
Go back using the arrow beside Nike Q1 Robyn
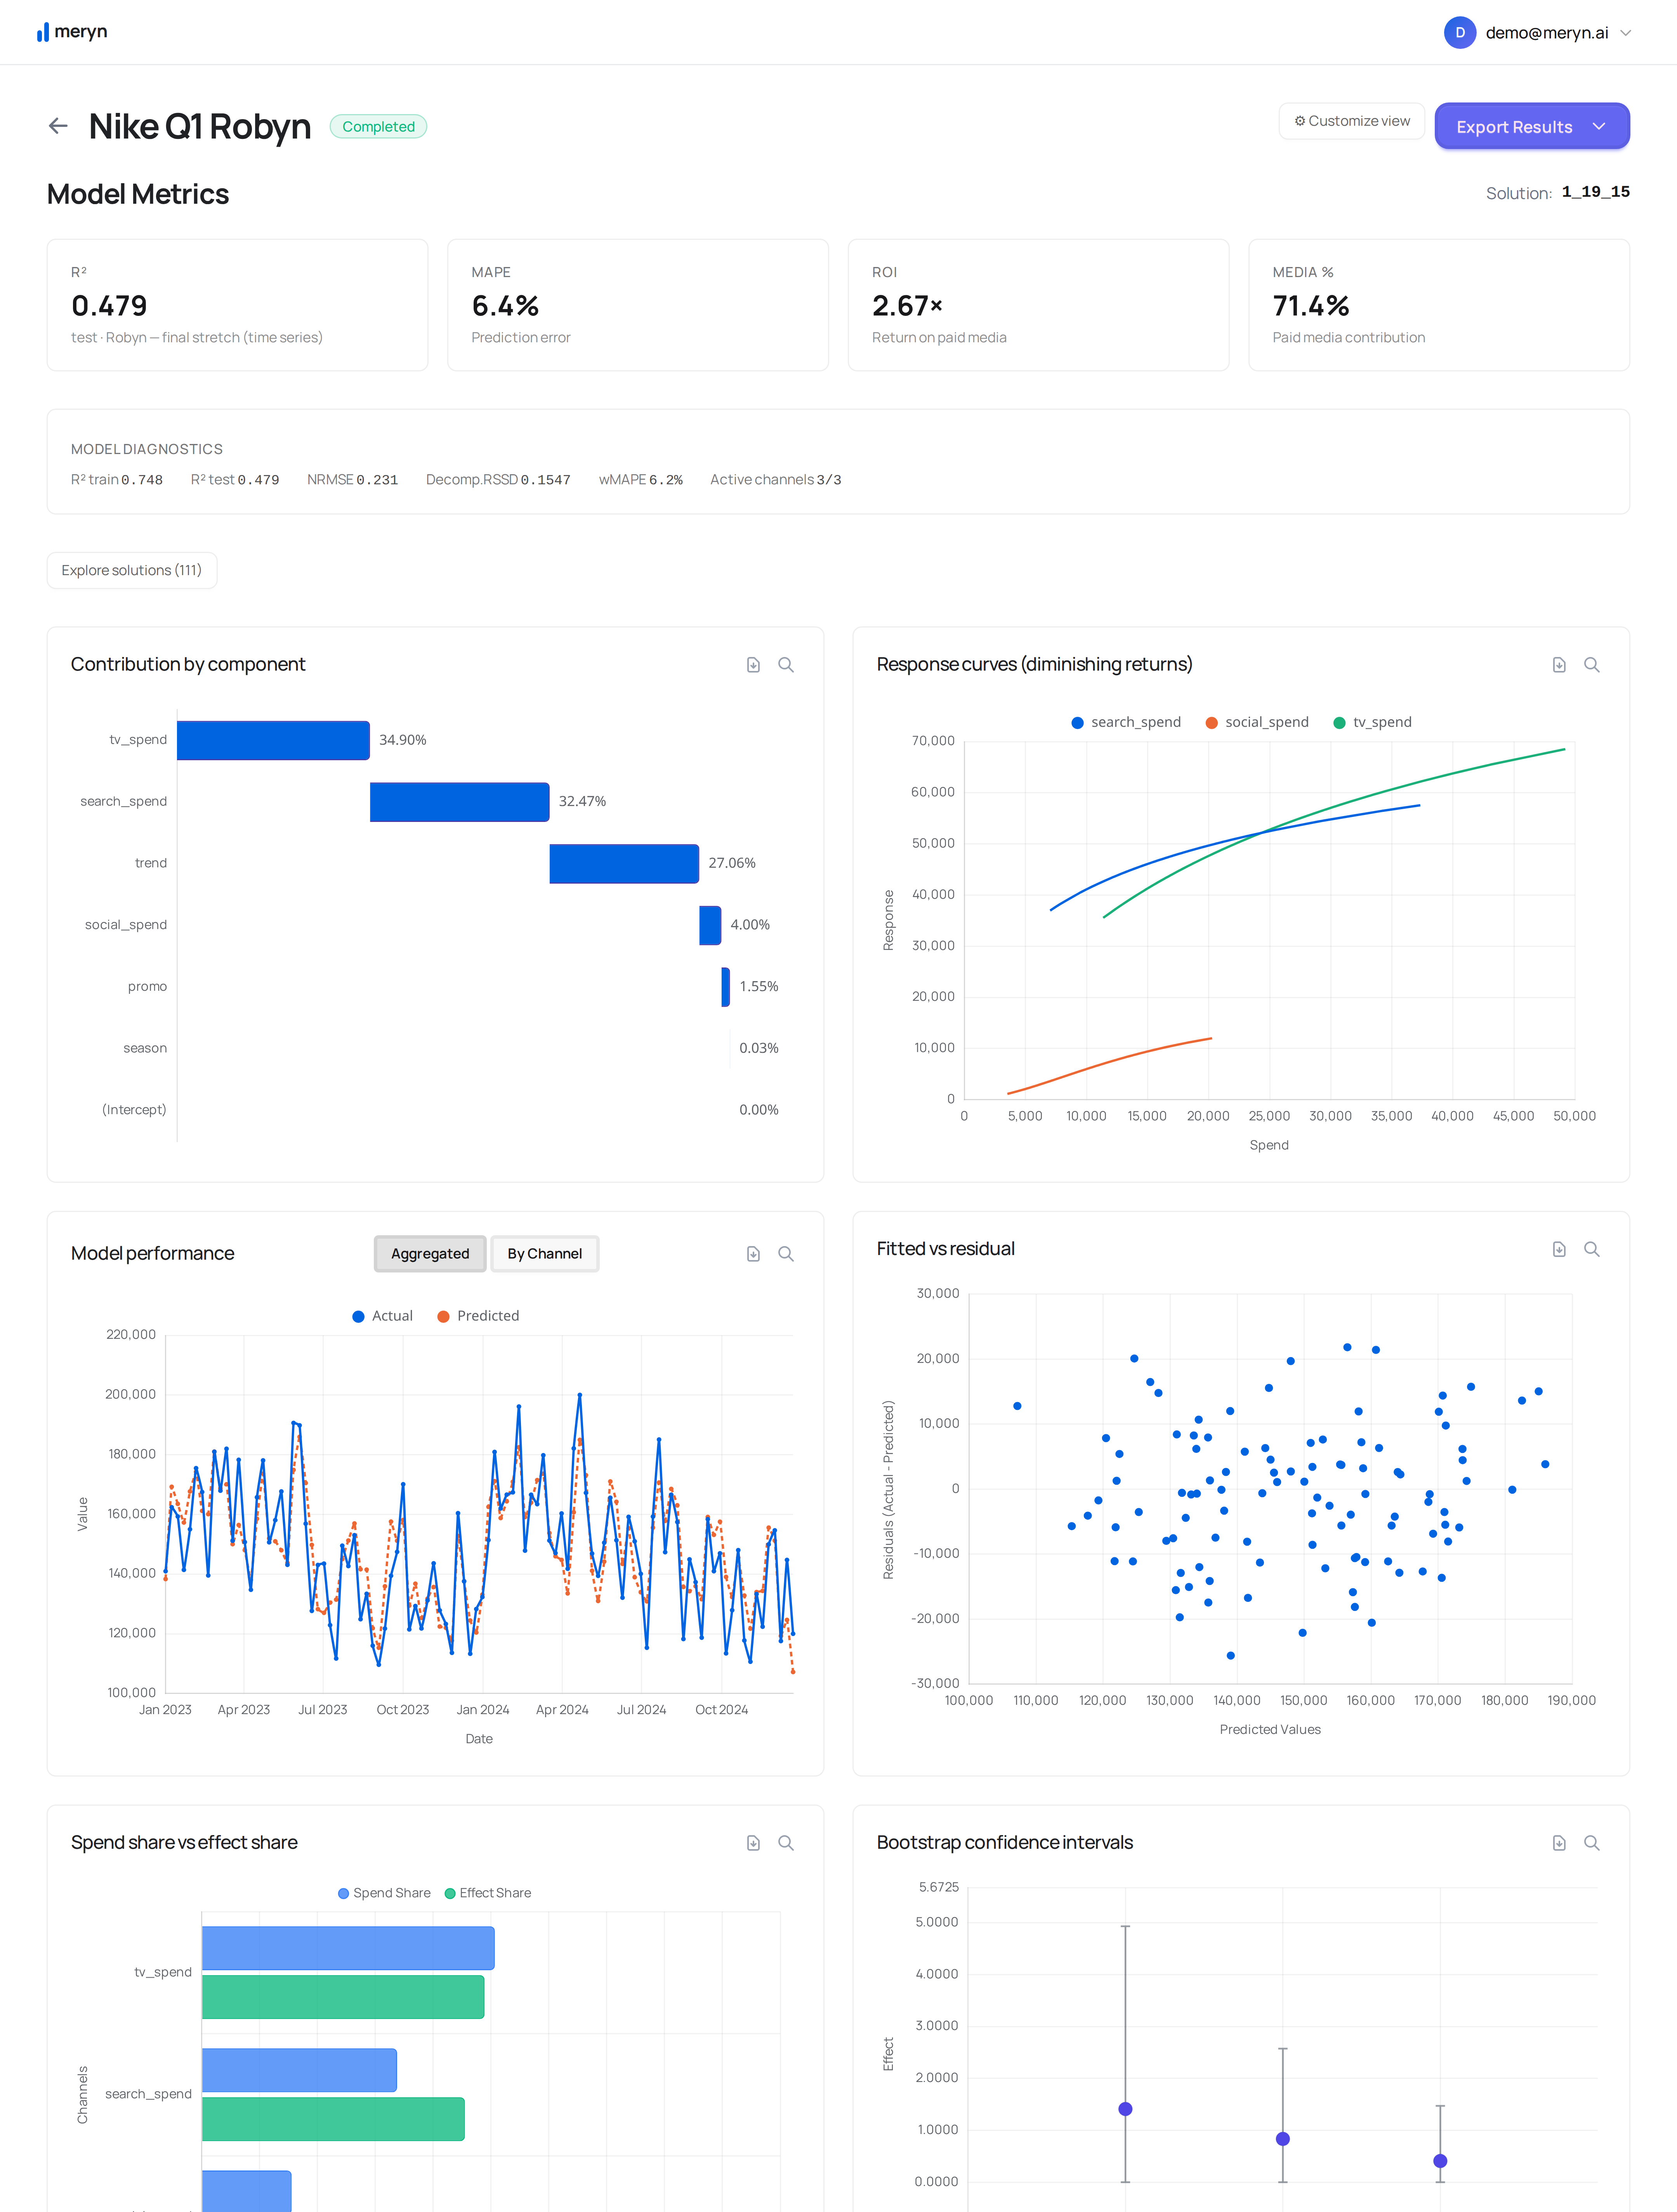58,126
